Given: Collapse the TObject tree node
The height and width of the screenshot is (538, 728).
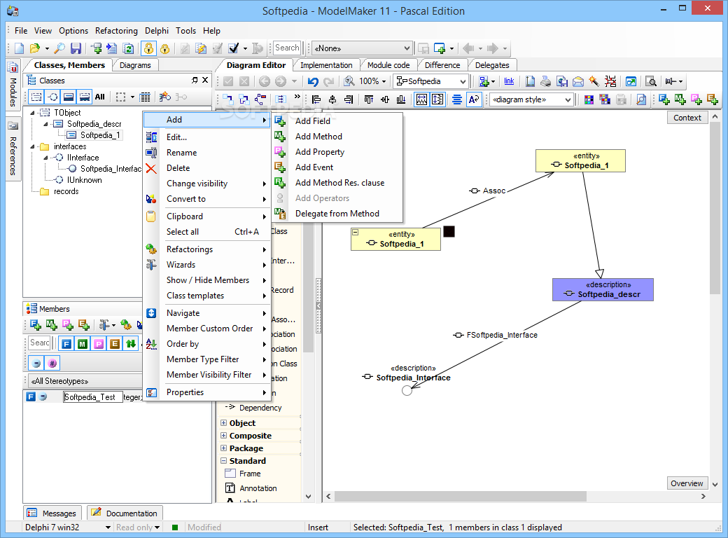Looking at the screenshot, I should (x=32, y=113).
